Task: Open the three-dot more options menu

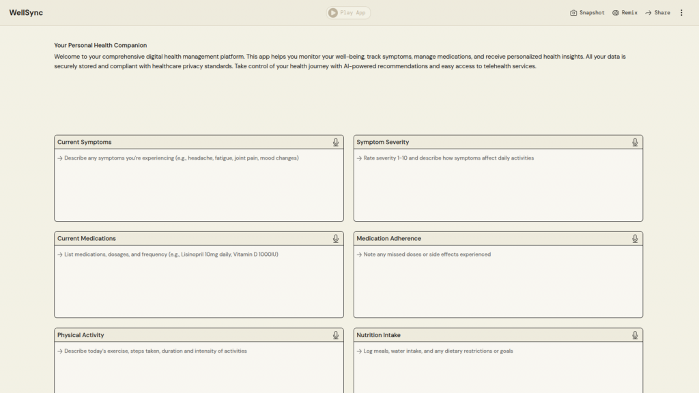Action: click(681, 13)
